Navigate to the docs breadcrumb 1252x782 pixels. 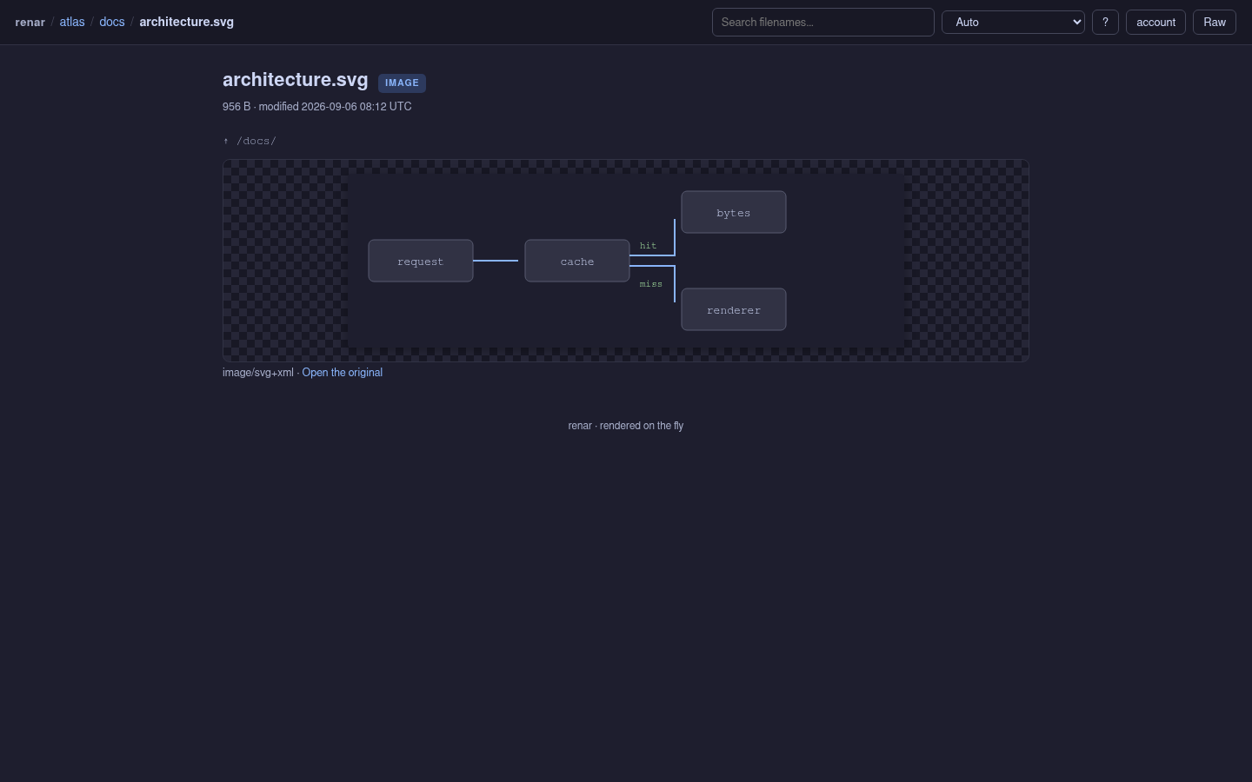tap(112, 22)
